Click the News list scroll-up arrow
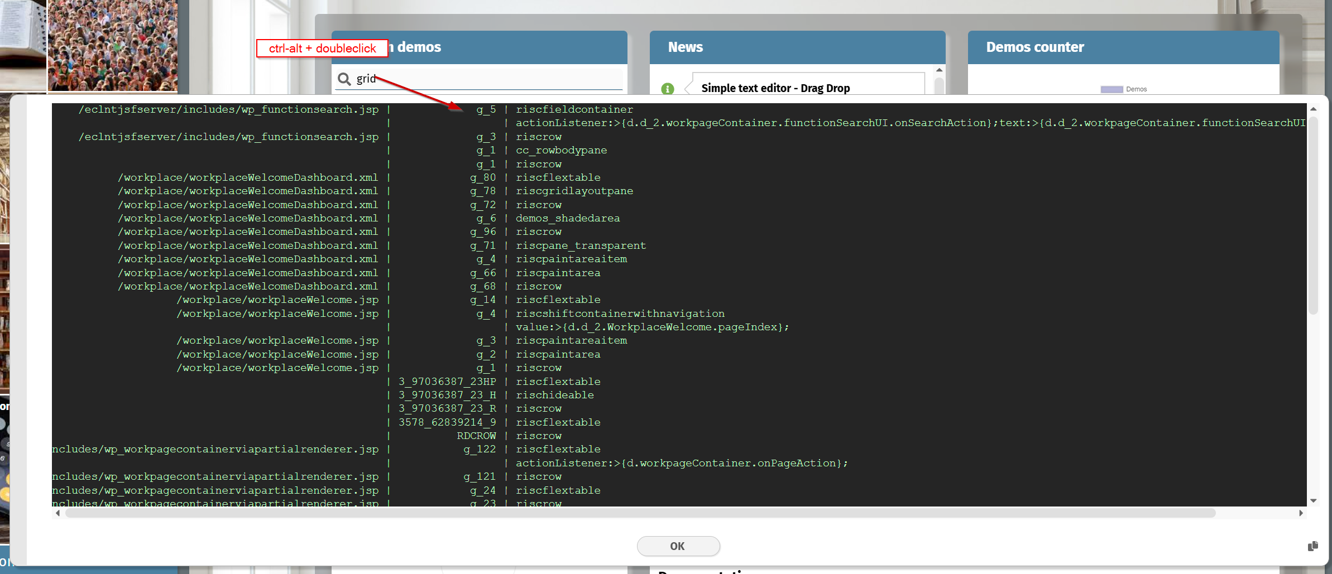Screen dimensions: 1332x574 tap(939, 70)
